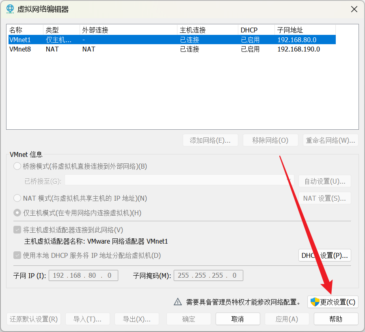The height and width of the screenshot is (332, 365).
Task: Click subnet address 192.168.190.0 cell
Action: [299, 49]
